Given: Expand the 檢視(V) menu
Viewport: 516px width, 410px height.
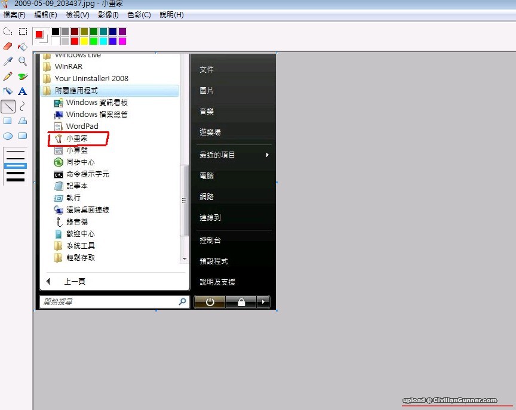Looking at the screenshot, I should 77,14.
